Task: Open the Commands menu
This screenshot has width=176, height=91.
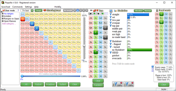Action: click(x=18, y=7)
